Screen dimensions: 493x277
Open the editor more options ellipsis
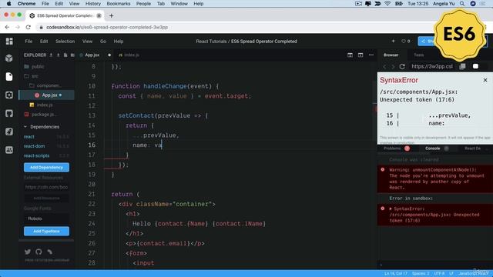pyautogui.click(x=371, y=55)
